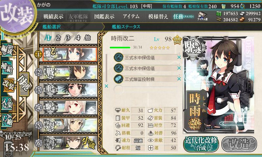Click the 近代化改修 (合成) modernization button
The image size is (262, 157).
pyautogui.click(x=201, y=144)
